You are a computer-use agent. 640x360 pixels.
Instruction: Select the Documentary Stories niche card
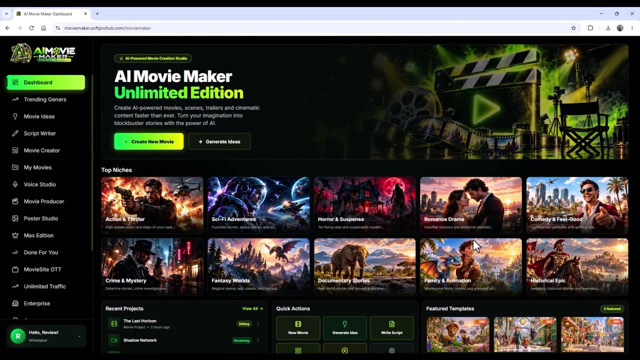coord(364,266)
